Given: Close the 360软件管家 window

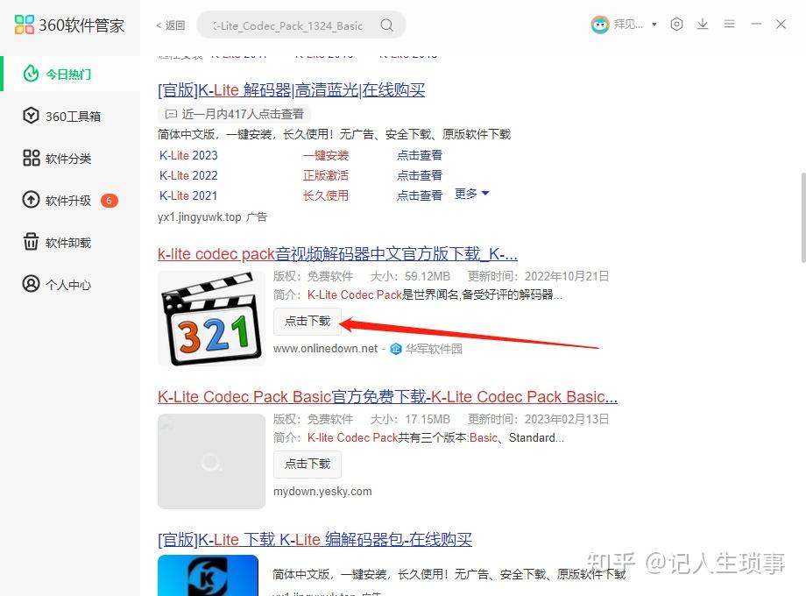Looking at the screenshot, I should click(x=781, y=25).
